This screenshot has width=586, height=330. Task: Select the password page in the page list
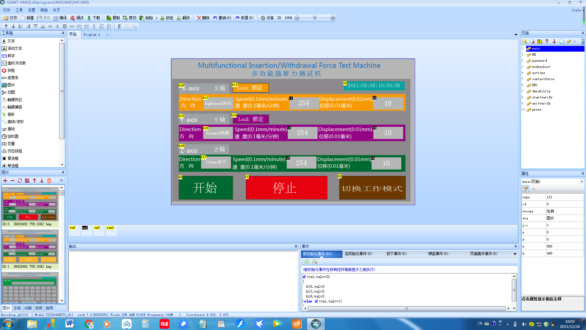point(539,61)
